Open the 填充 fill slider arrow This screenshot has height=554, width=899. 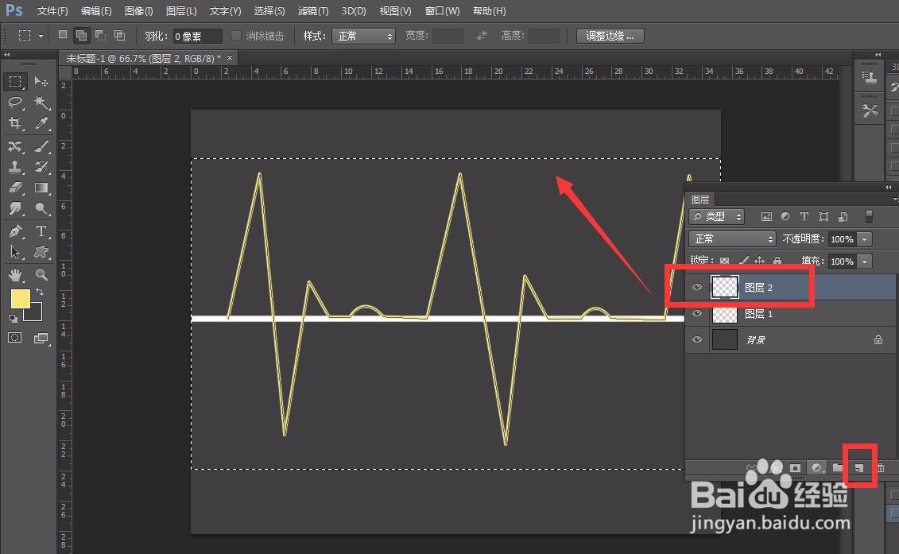pos(865,262)
